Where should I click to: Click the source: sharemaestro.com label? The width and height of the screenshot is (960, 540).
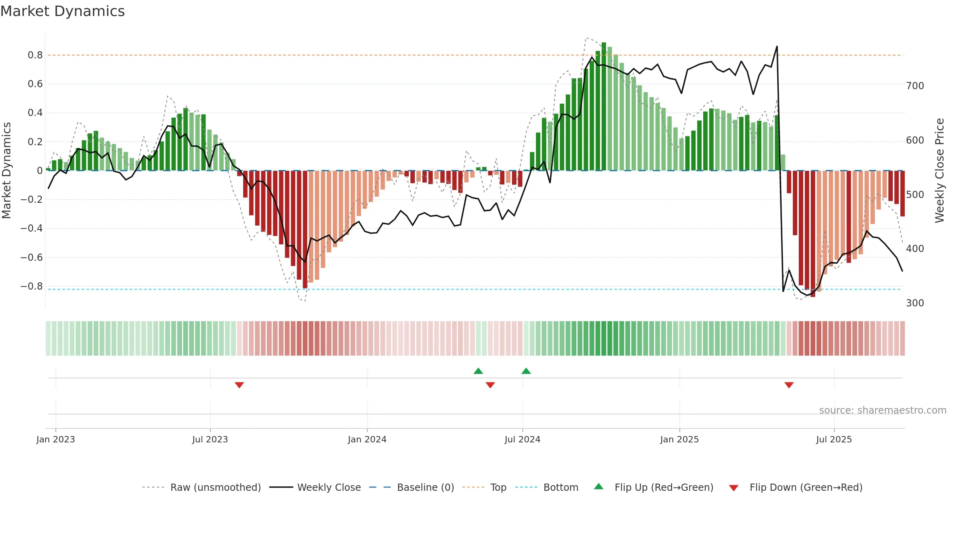(883, 410)
